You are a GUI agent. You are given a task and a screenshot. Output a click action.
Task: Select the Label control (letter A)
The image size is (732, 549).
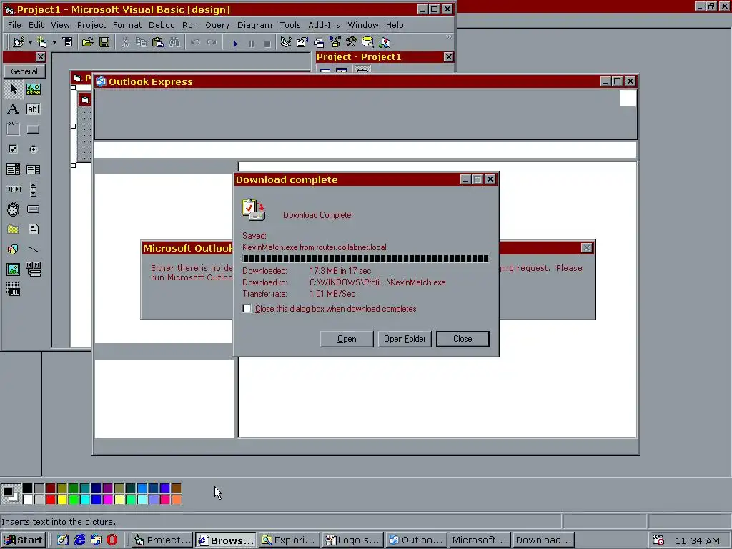coord(14,109)
